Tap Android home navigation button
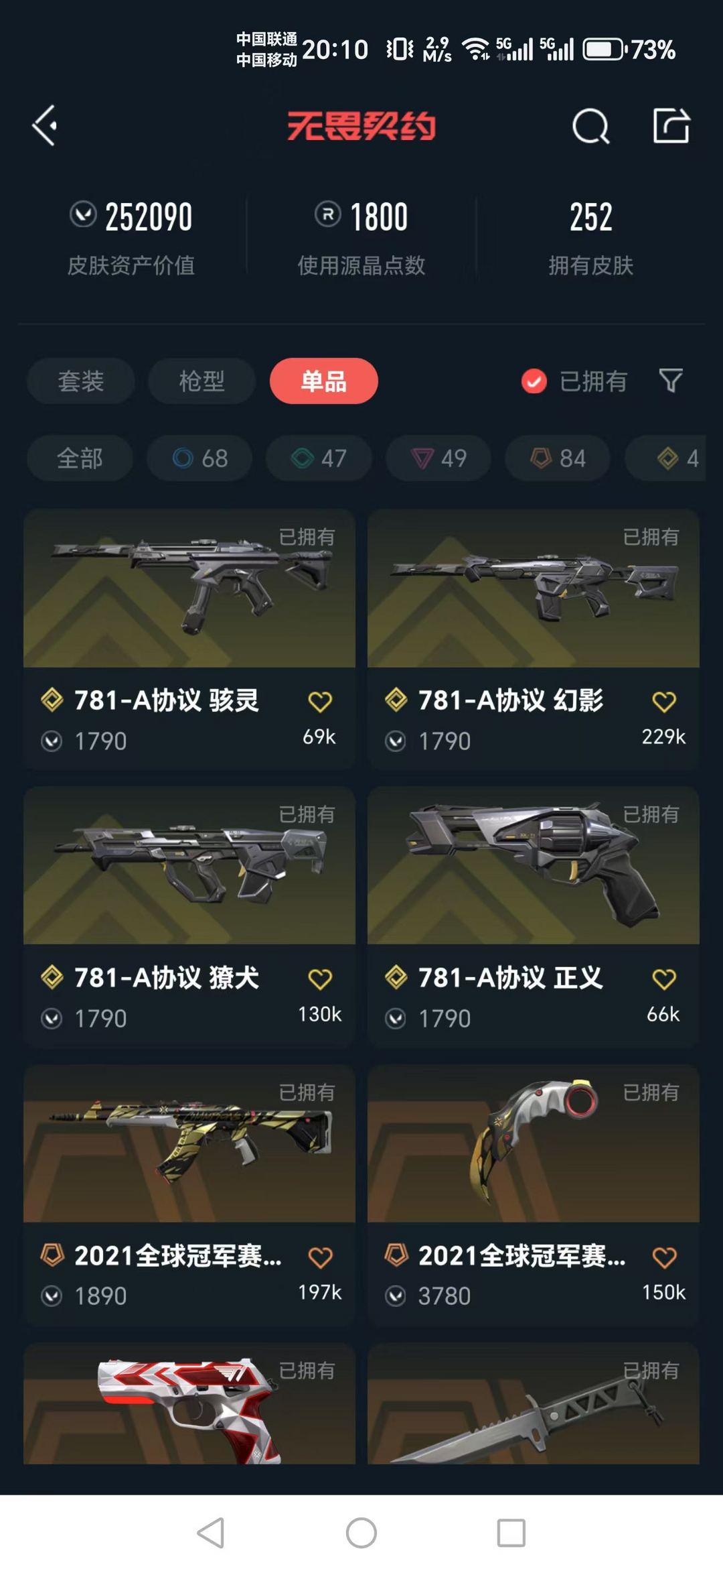This screenshot has height=1571, width=723. click(x=361, y=1533)
